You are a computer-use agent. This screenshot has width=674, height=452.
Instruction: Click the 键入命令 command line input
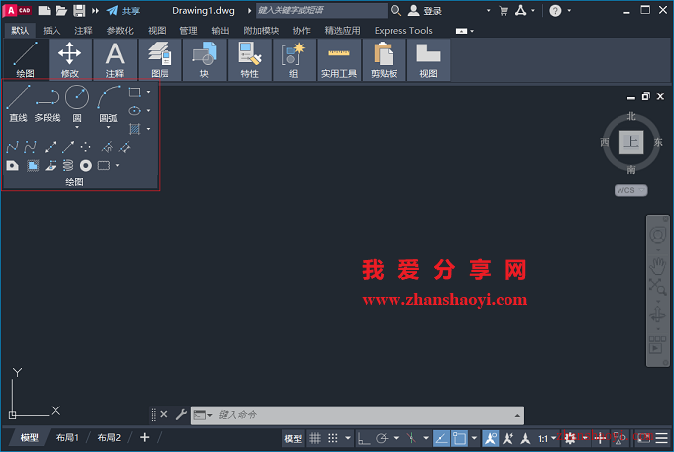click(x=357, y=415)
